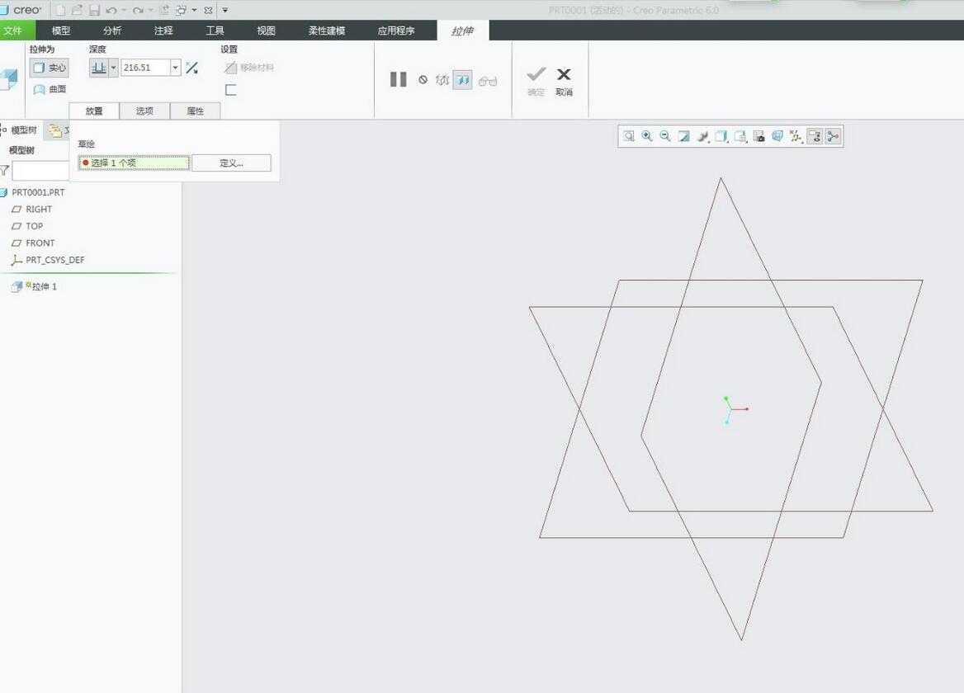
Task: Open the depth option dropdown arrow
Action: tap(113, 68)
